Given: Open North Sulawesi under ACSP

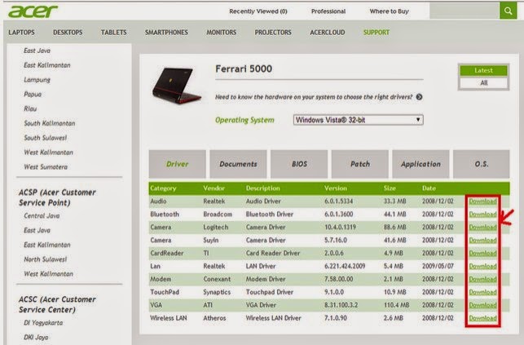Looking at the screenshot, I should tap(46, 259).
